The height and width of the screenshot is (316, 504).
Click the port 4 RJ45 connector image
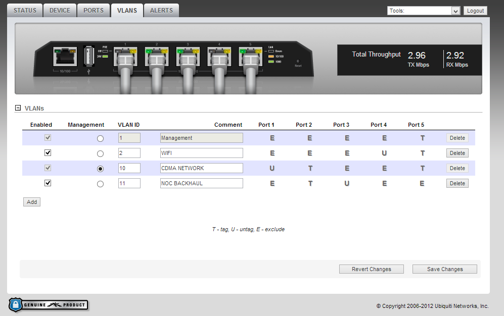pyautogui.click(x=219, y=57)
